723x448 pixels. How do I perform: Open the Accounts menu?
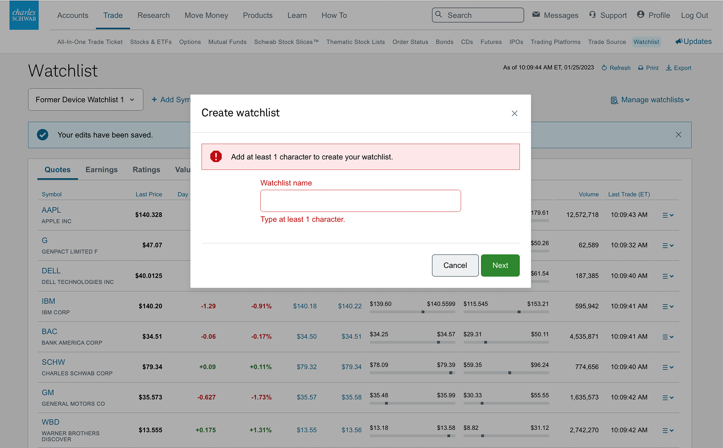(73, 15)
